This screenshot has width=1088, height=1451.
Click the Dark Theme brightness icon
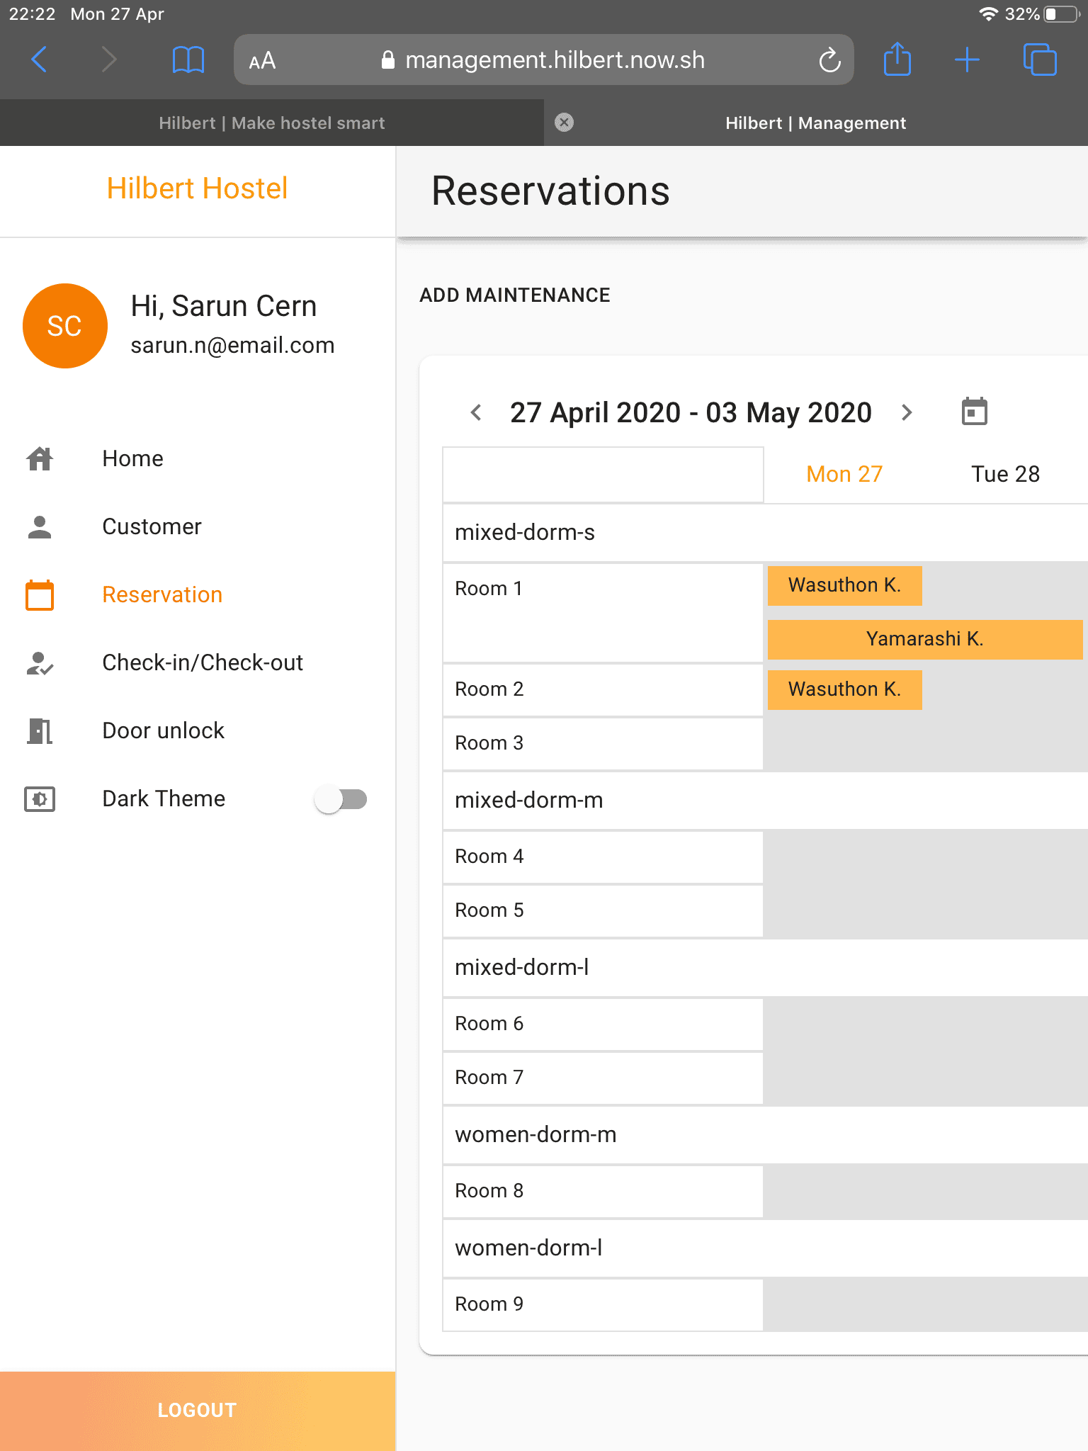(40, 798)
